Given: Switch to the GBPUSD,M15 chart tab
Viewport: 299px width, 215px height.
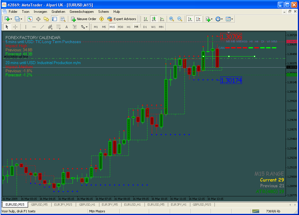Looking at the screenshot, I should coord(202,205).
